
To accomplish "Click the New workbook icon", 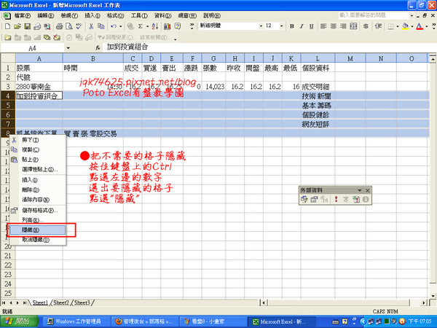I will pos(7,26).
